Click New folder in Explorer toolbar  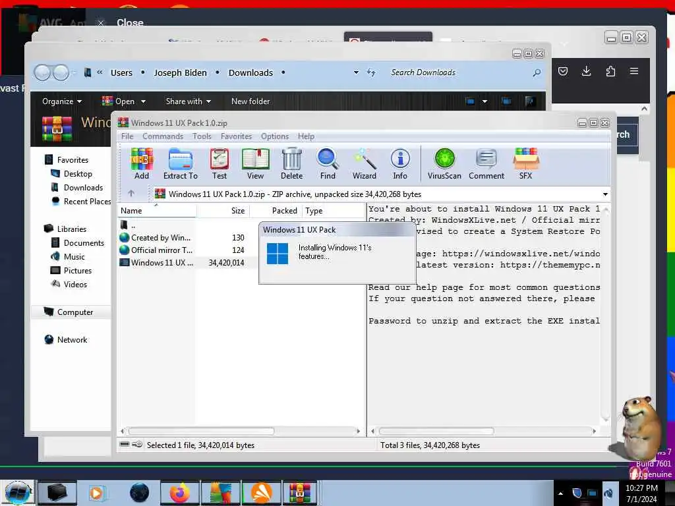point(250,101)
